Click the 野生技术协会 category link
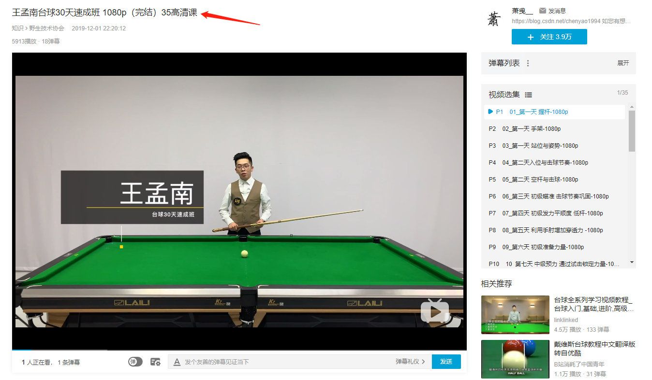The height and width of the screenshot is (380, 652). [47, 28]
